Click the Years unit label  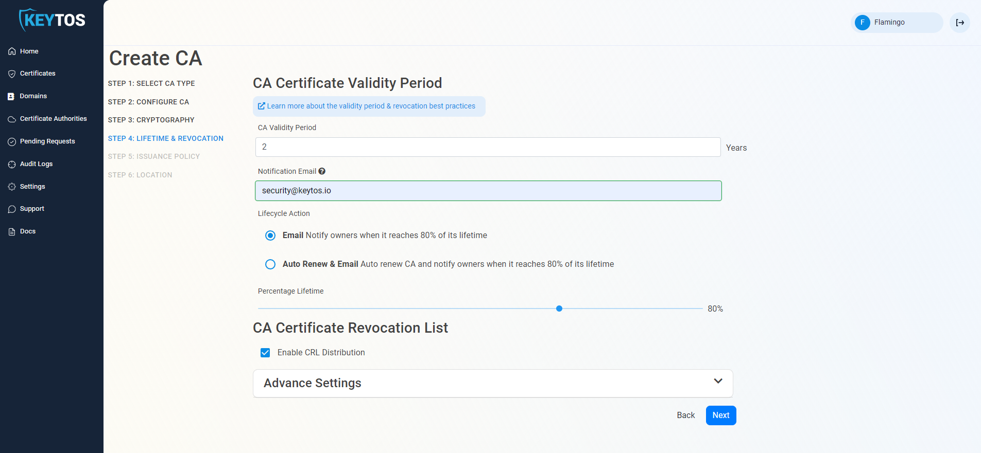coord(736,148)
